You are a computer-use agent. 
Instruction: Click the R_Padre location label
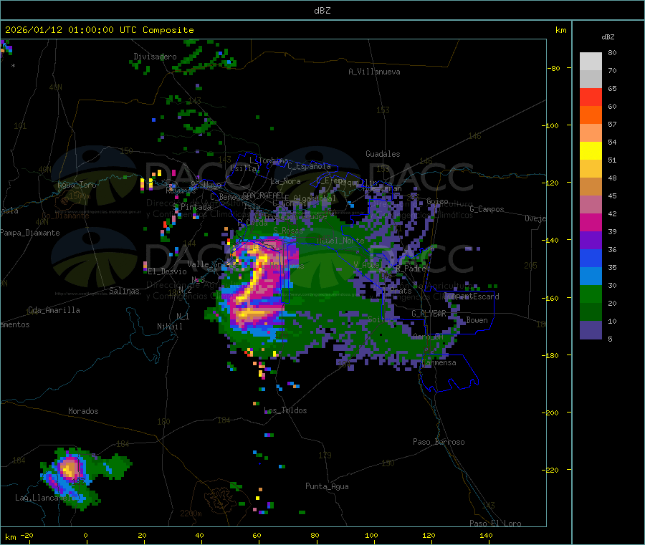411,269
